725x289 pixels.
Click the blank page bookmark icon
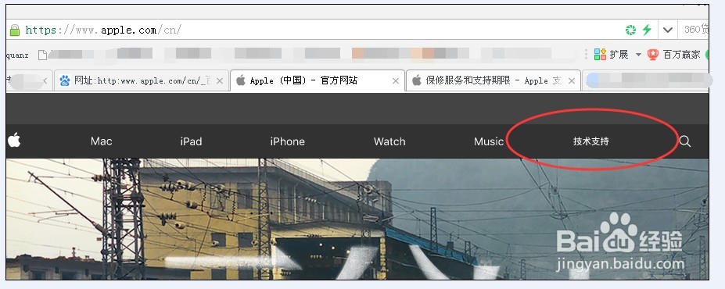[x=42, y=55]
